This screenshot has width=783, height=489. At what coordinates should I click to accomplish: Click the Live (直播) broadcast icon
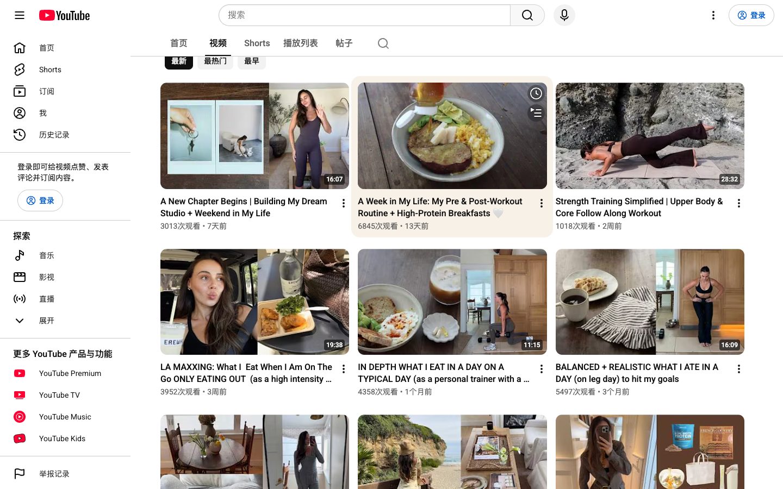[x=20, y=299]
